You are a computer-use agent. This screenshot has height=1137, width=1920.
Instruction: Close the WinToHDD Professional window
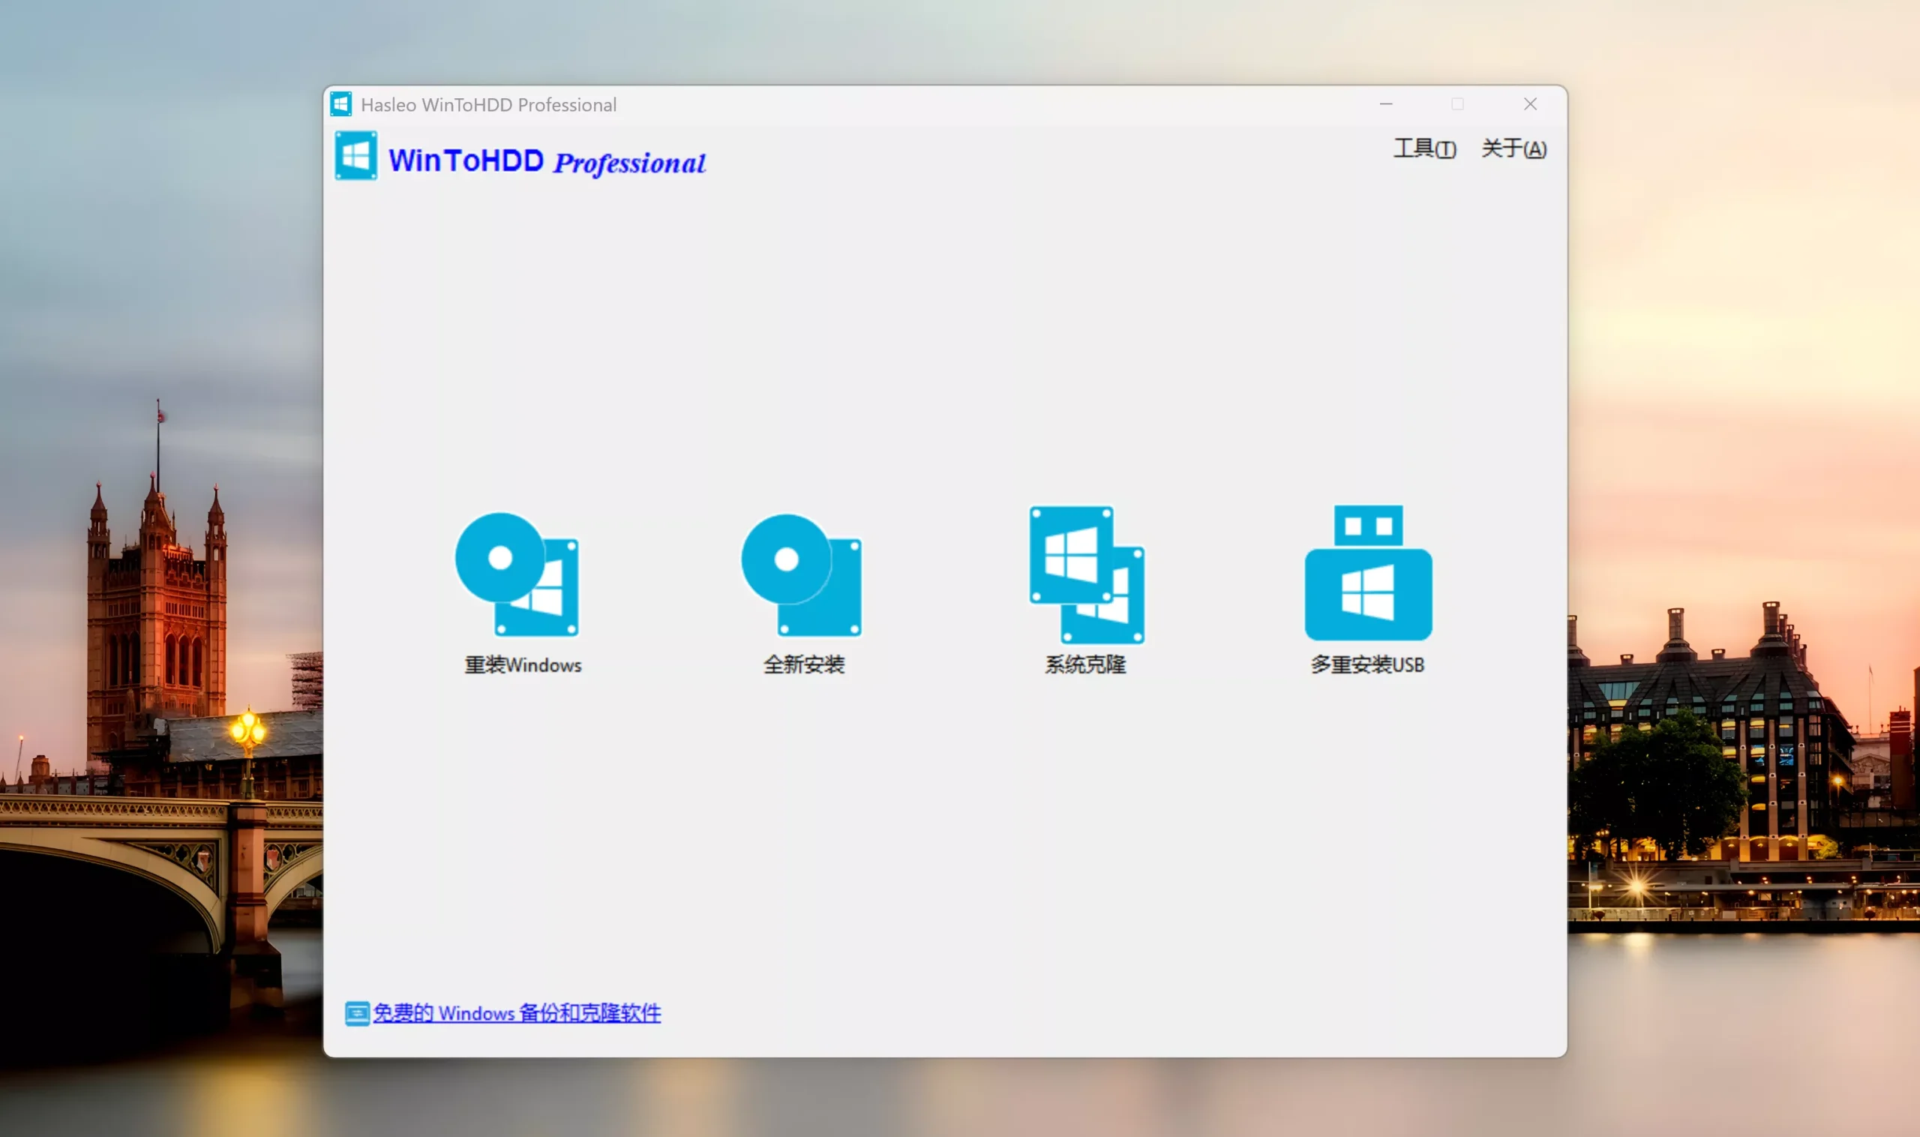pyautogui.click(x=1530, y=103)
